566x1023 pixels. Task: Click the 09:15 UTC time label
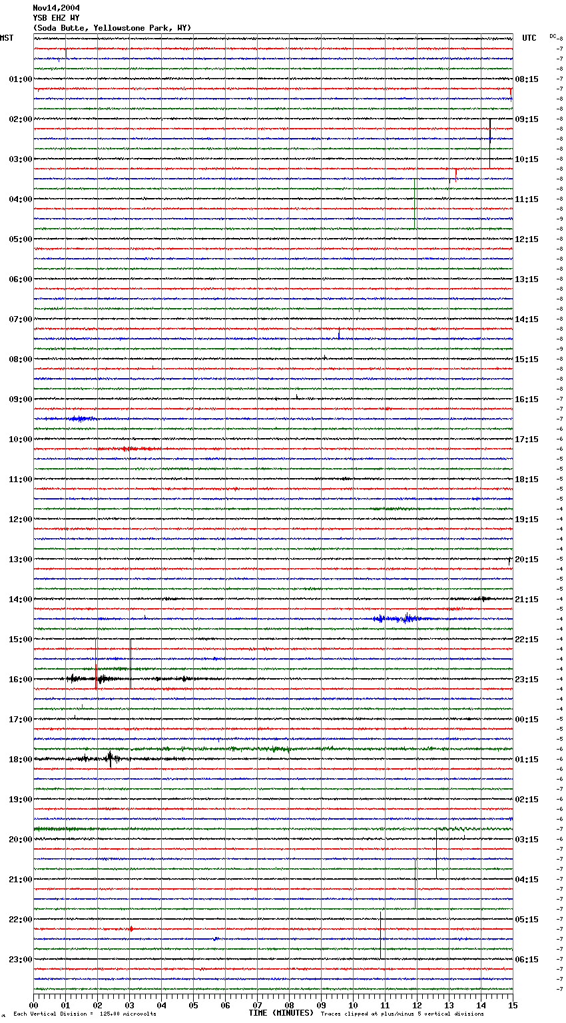coord(527,119)
